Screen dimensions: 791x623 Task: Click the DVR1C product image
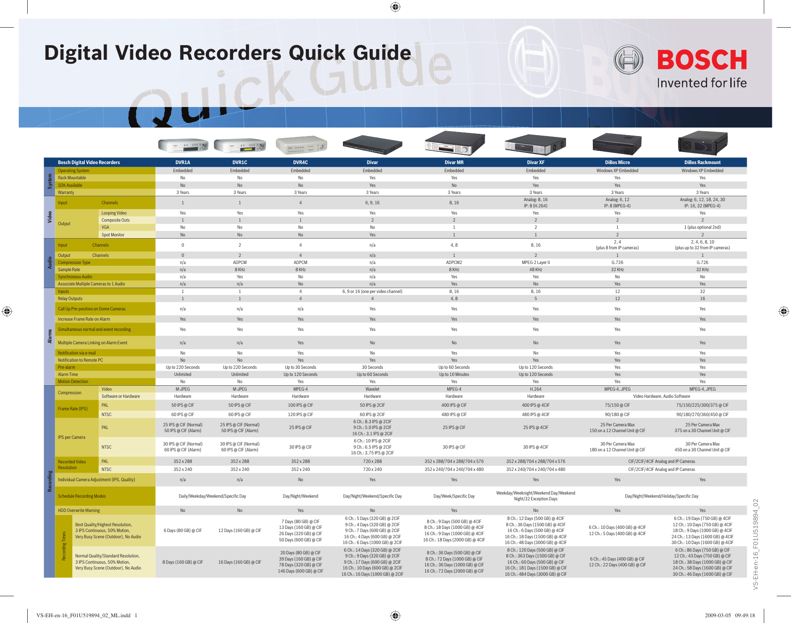pos(240,145)
